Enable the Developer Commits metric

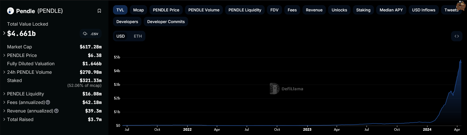(x=166, y=22)
